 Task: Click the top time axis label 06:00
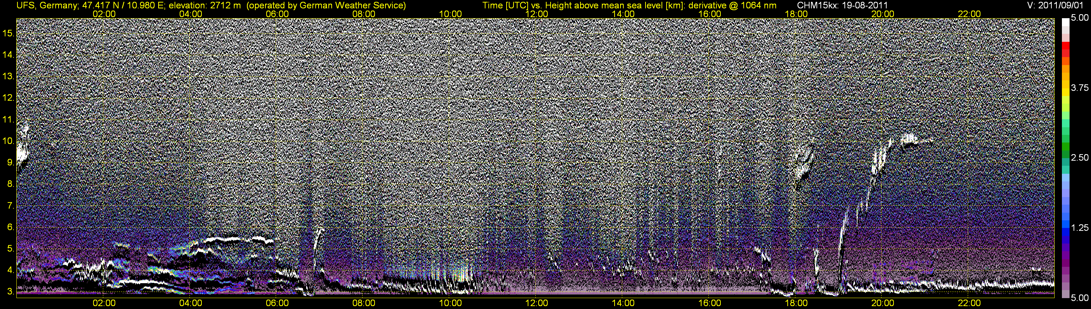(277, 14)
